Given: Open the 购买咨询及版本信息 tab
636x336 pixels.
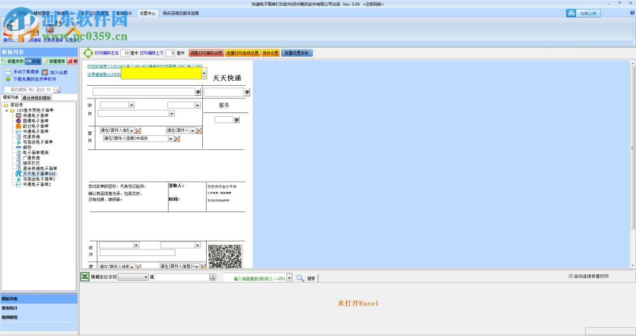Looking at the screenshot, I should [x=181, y=13].
